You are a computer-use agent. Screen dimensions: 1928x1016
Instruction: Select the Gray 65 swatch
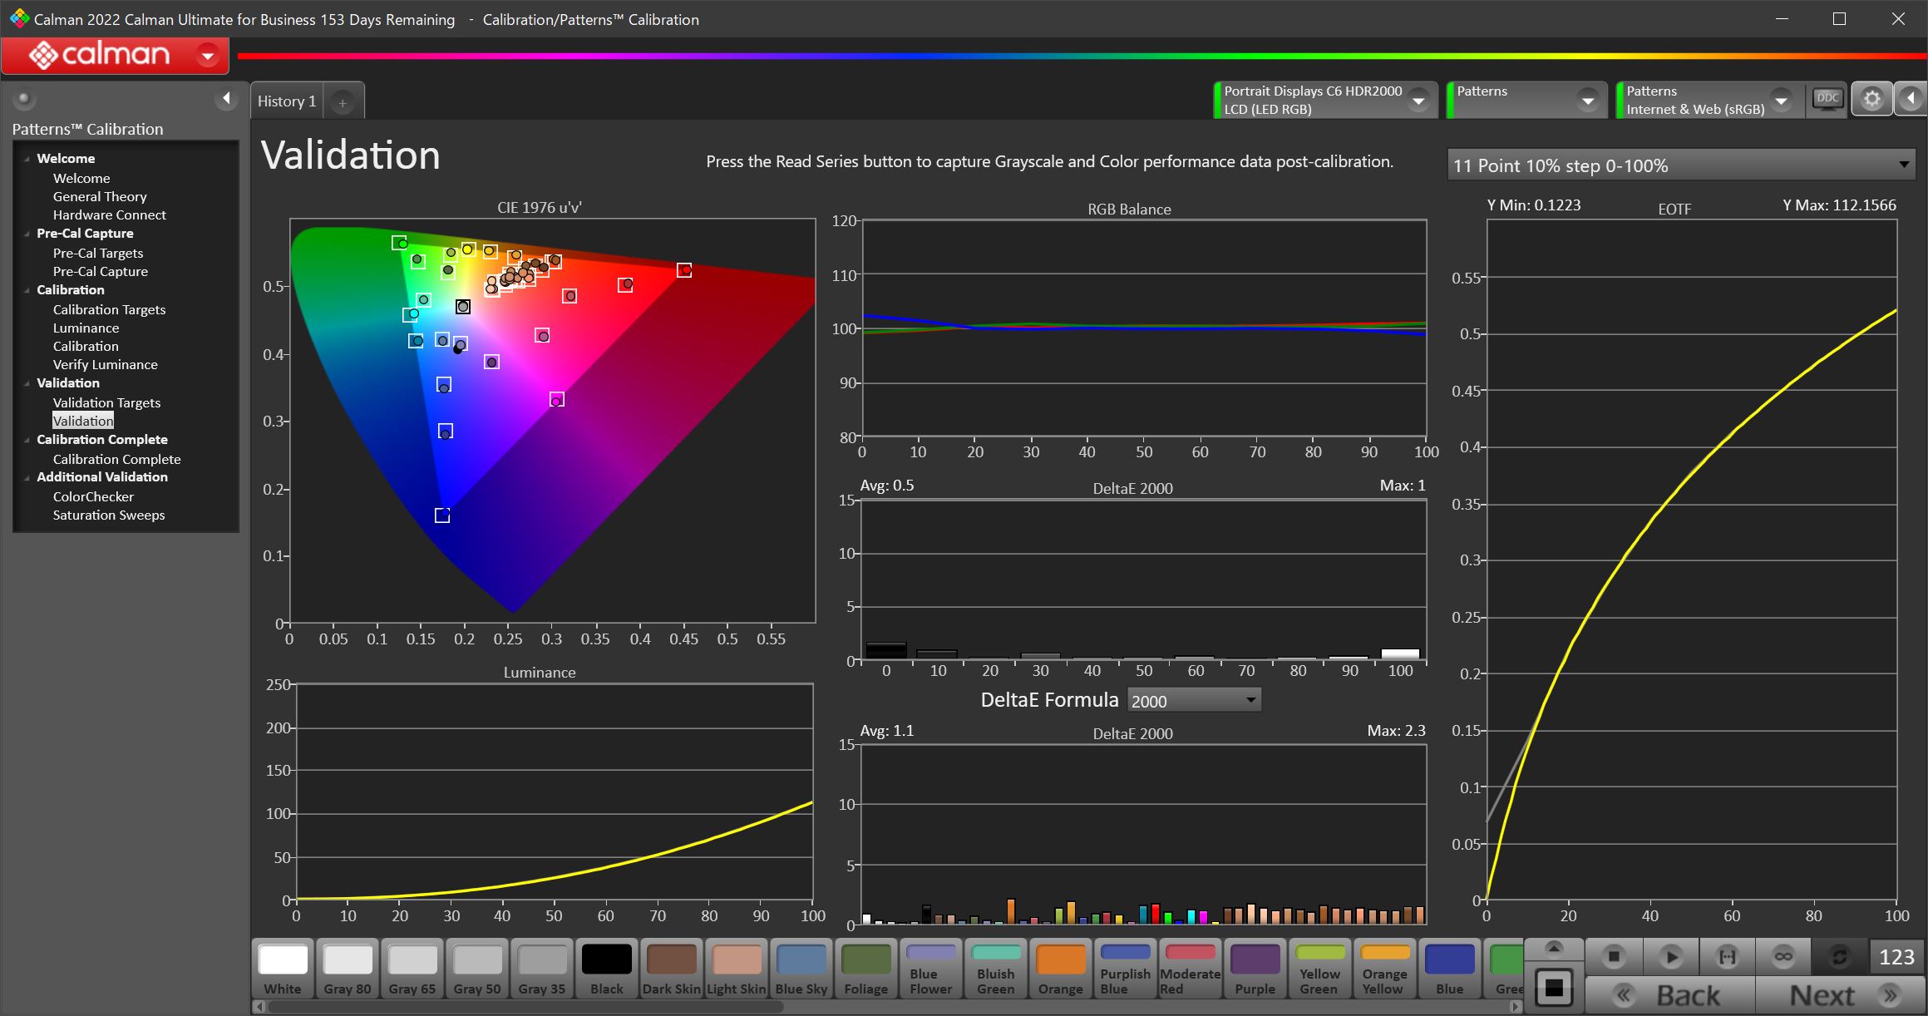click(412, 969)
